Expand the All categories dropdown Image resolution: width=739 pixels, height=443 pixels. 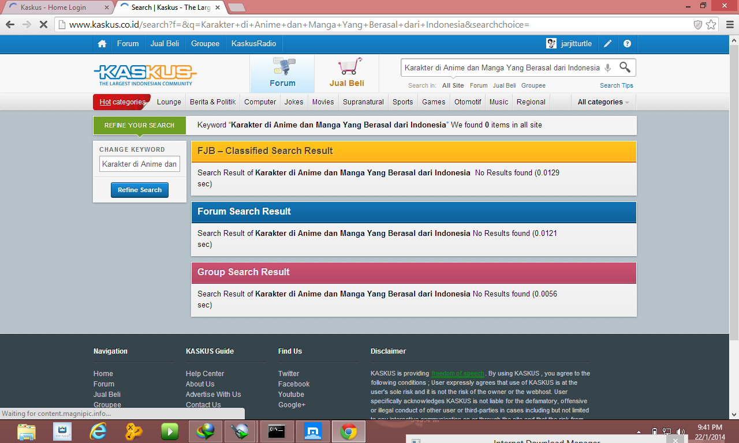click(604, 102)
